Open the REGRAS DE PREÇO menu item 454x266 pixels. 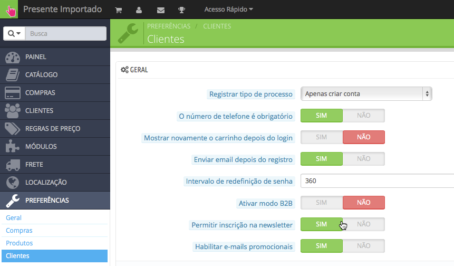pyautogui.click(x=55, y=129)
